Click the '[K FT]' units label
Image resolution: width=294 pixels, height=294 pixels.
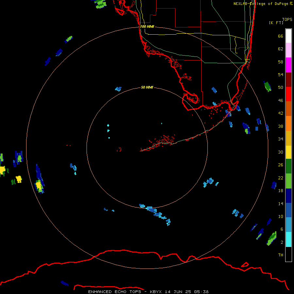276,23
